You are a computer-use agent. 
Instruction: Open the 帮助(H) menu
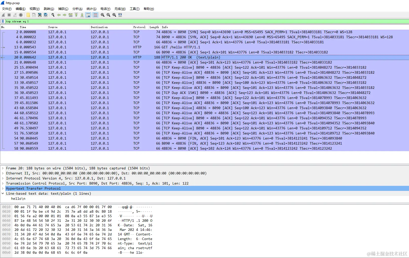pyautogui.click(x=149, y=9)
